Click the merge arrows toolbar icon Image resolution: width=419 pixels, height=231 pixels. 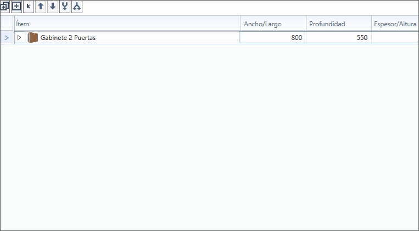click(65, 7)
